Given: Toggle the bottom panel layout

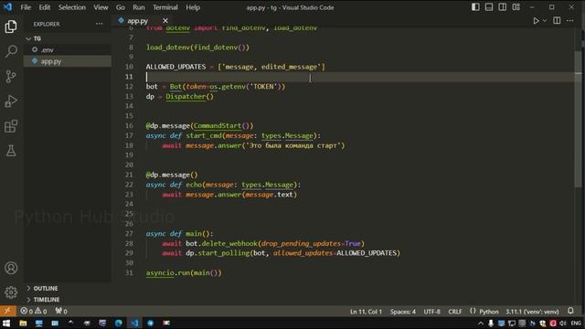Looking at the screenshot, I should tap(489, 7).
